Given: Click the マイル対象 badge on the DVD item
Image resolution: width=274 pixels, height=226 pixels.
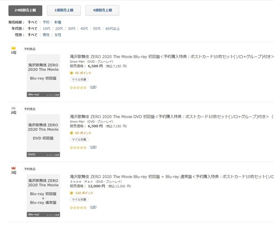Looking at the screenshot, I should click(79, 140).
